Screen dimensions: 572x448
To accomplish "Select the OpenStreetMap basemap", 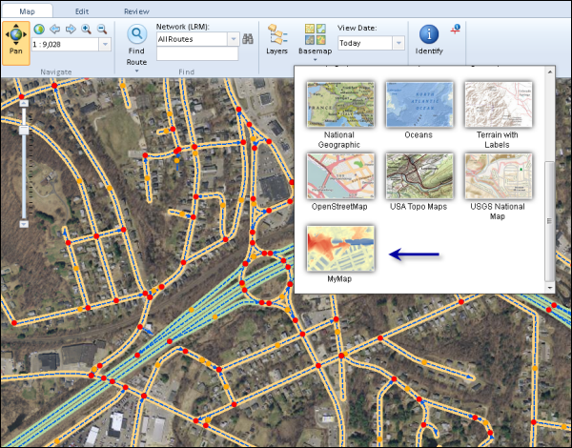I will 340,175.
